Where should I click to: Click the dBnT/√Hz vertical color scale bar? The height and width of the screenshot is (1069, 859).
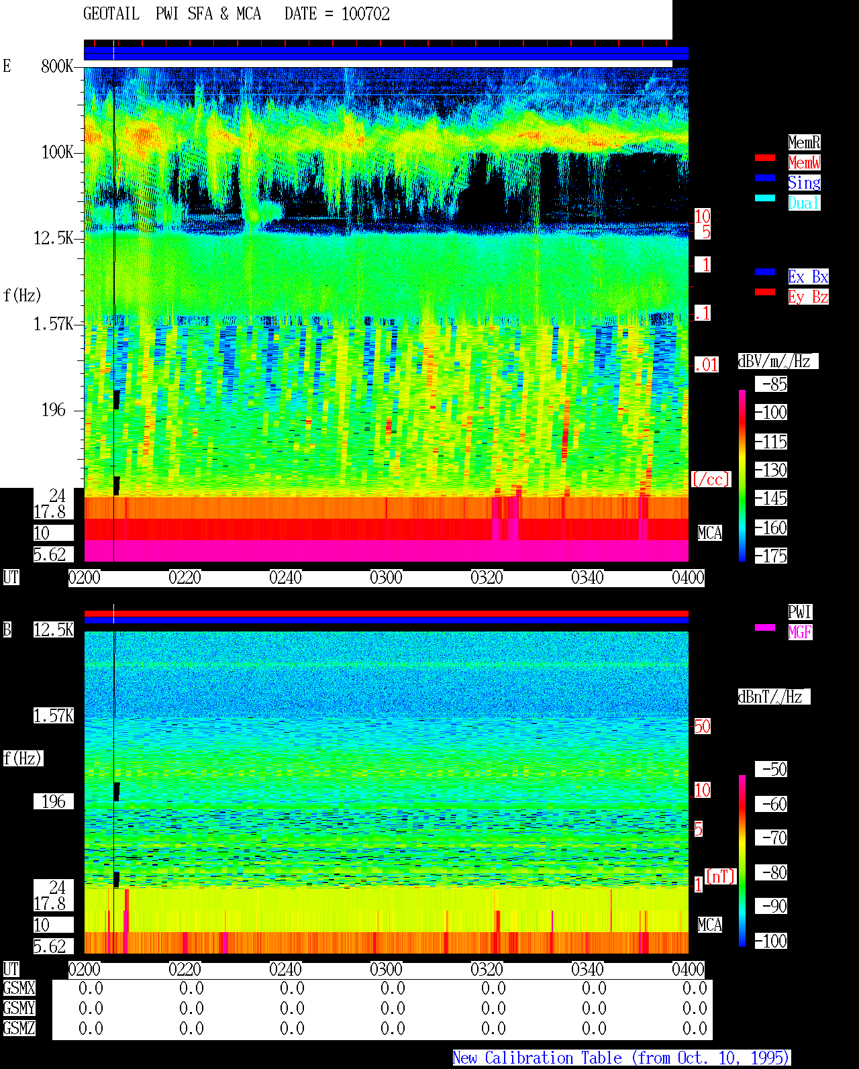(742, 861)
